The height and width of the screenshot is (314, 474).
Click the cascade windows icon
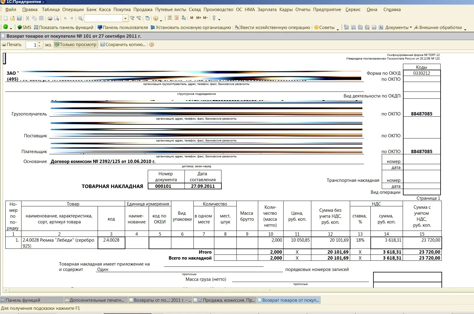click(147, 18)
